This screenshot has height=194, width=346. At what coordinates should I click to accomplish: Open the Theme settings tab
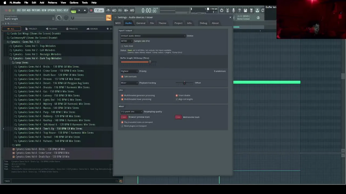click(x=162, y=23)
